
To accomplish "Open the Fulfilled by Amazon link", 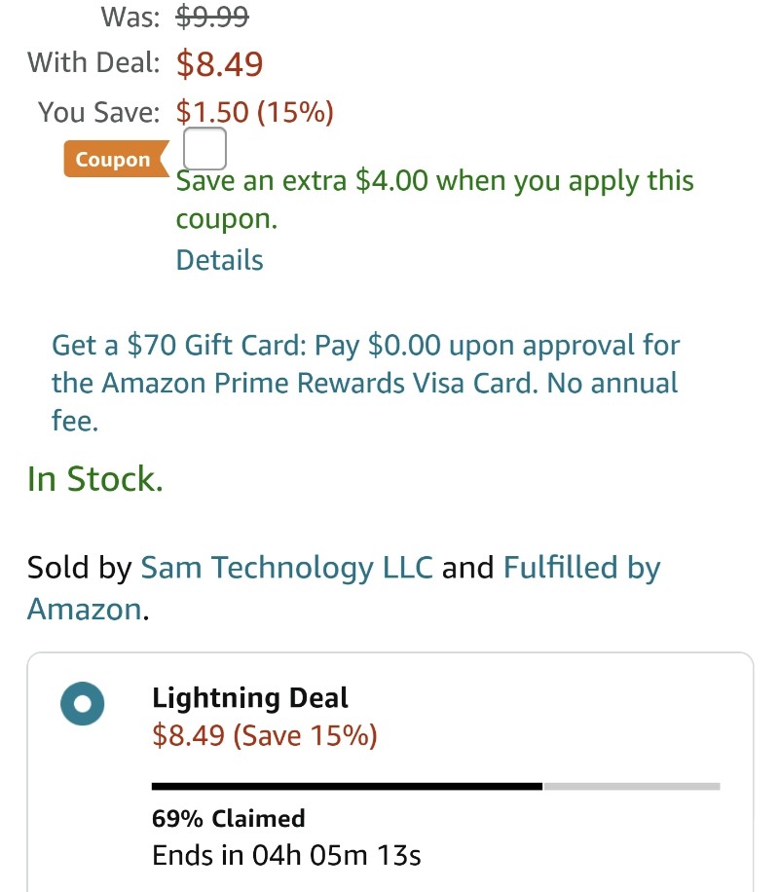I will (344, 588).
